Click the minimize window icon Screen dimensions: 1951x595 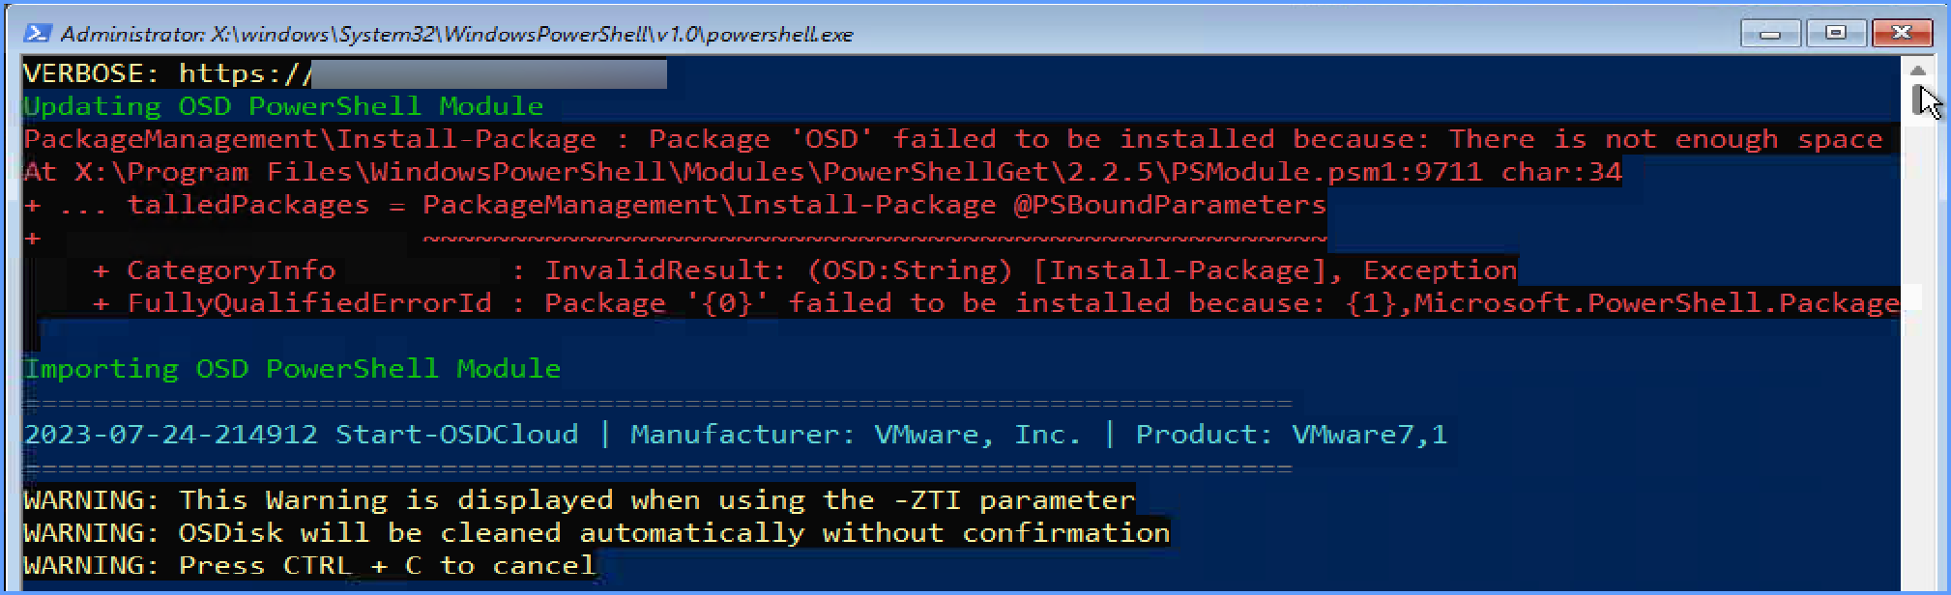click(1770, 32)
